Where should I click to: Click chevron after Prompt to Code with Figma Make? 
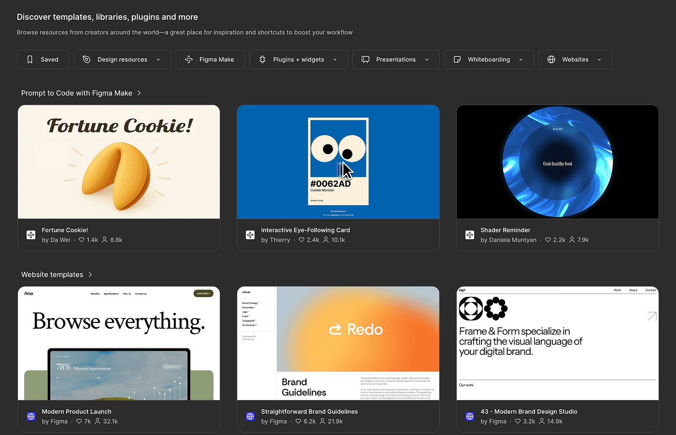[x=139, y=93]
